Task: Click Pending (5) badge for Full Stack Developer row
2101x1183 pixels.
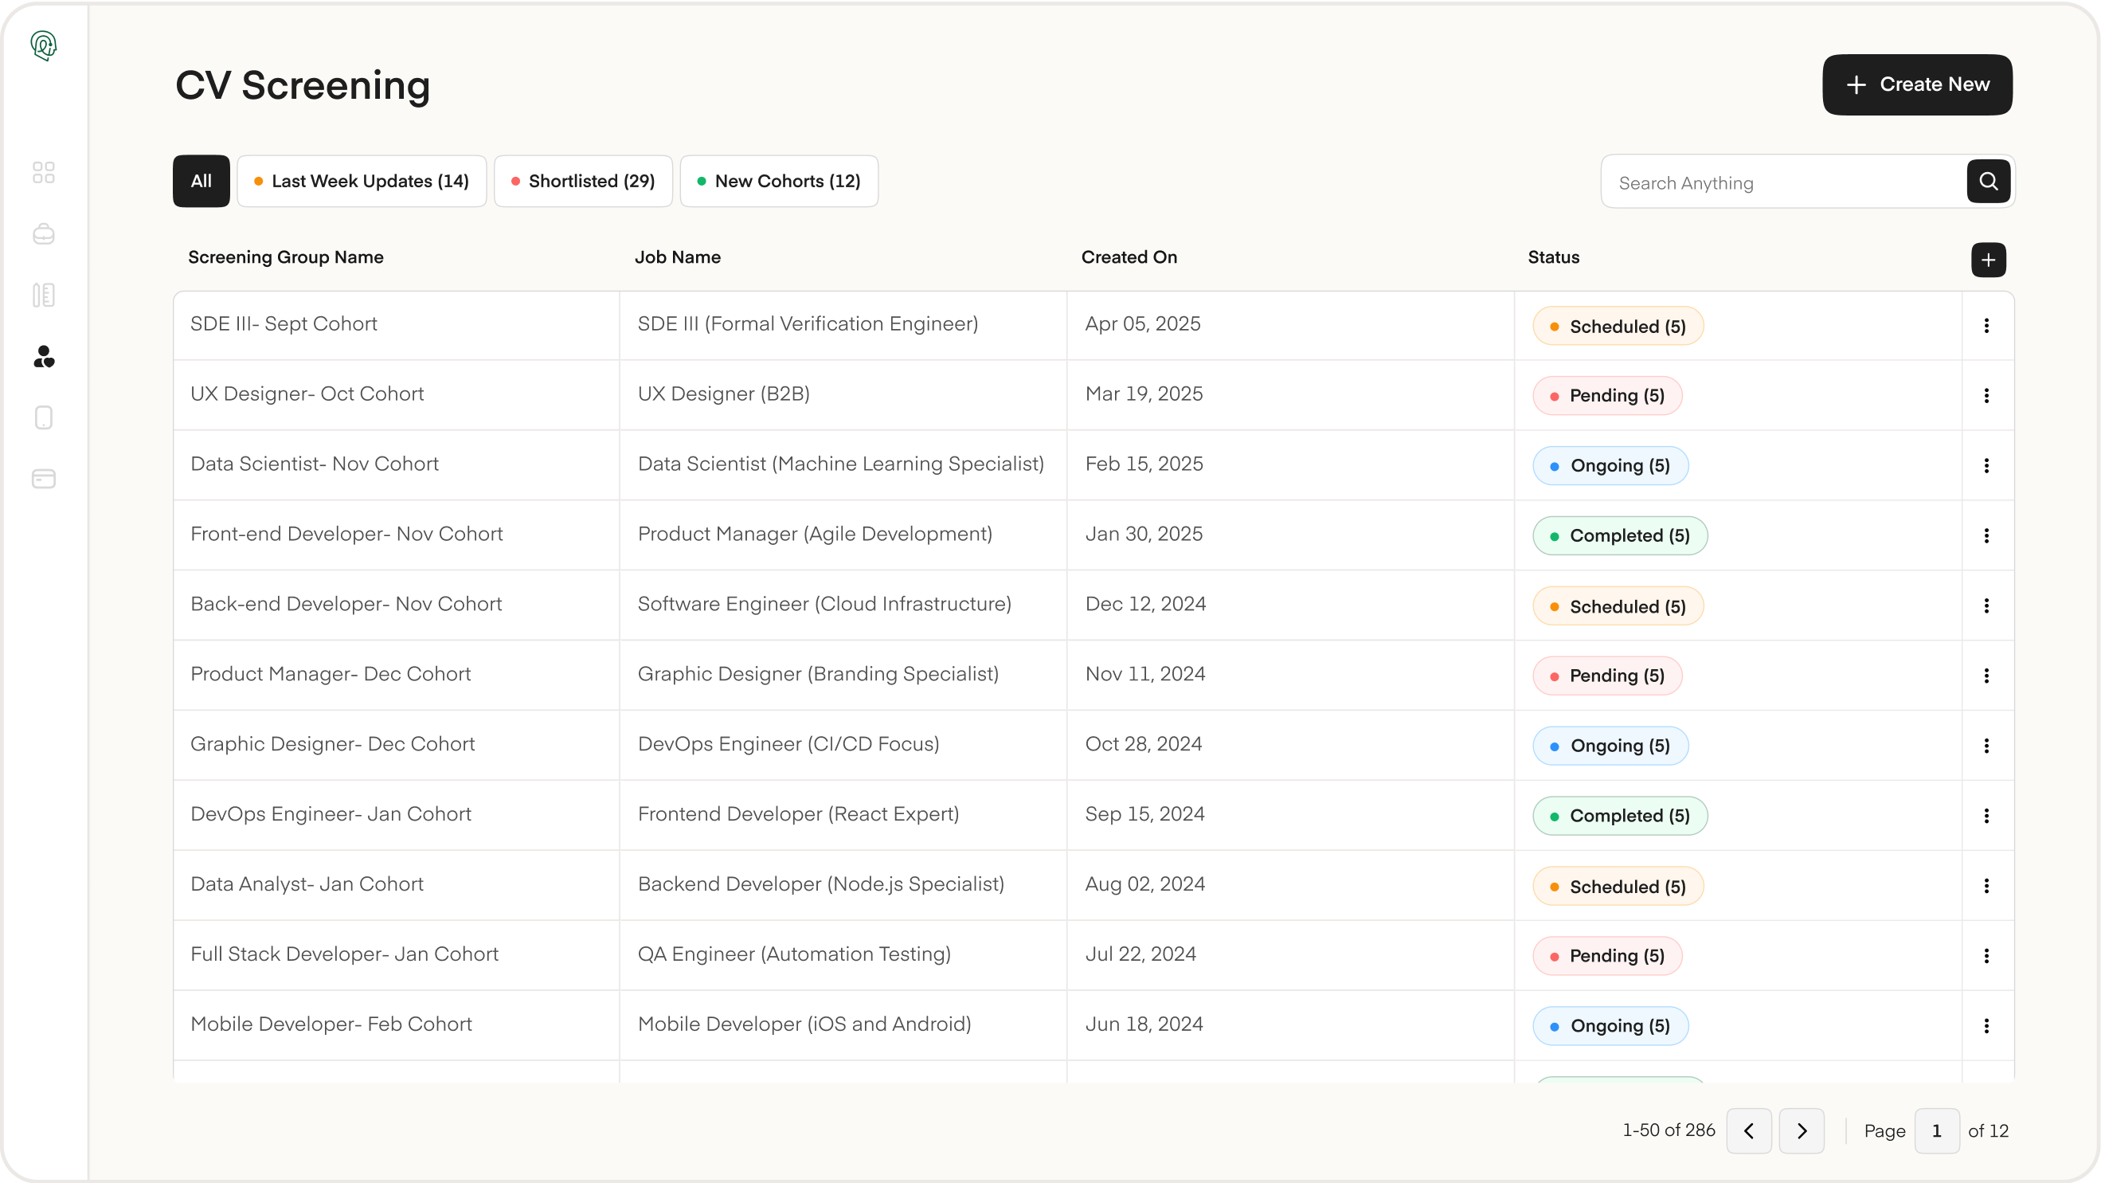Action: click(1607, 956)
